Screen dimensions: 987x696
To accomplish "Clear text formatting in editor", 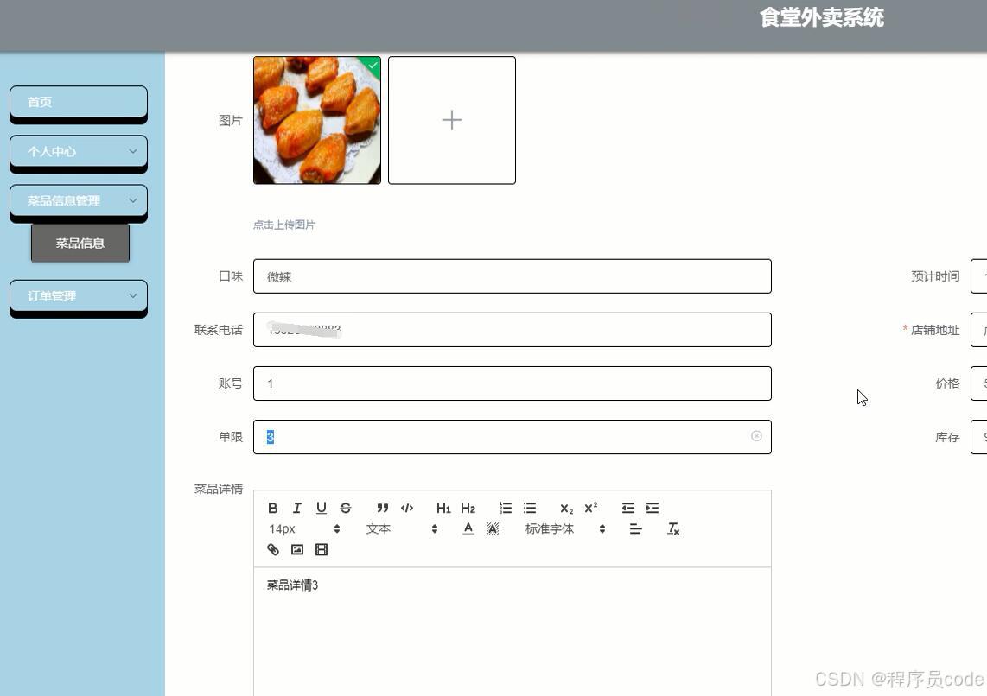I will click(673, 528).
